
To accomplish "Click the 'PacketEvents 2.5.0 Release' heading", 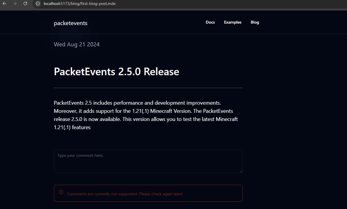I will point(116,72).
